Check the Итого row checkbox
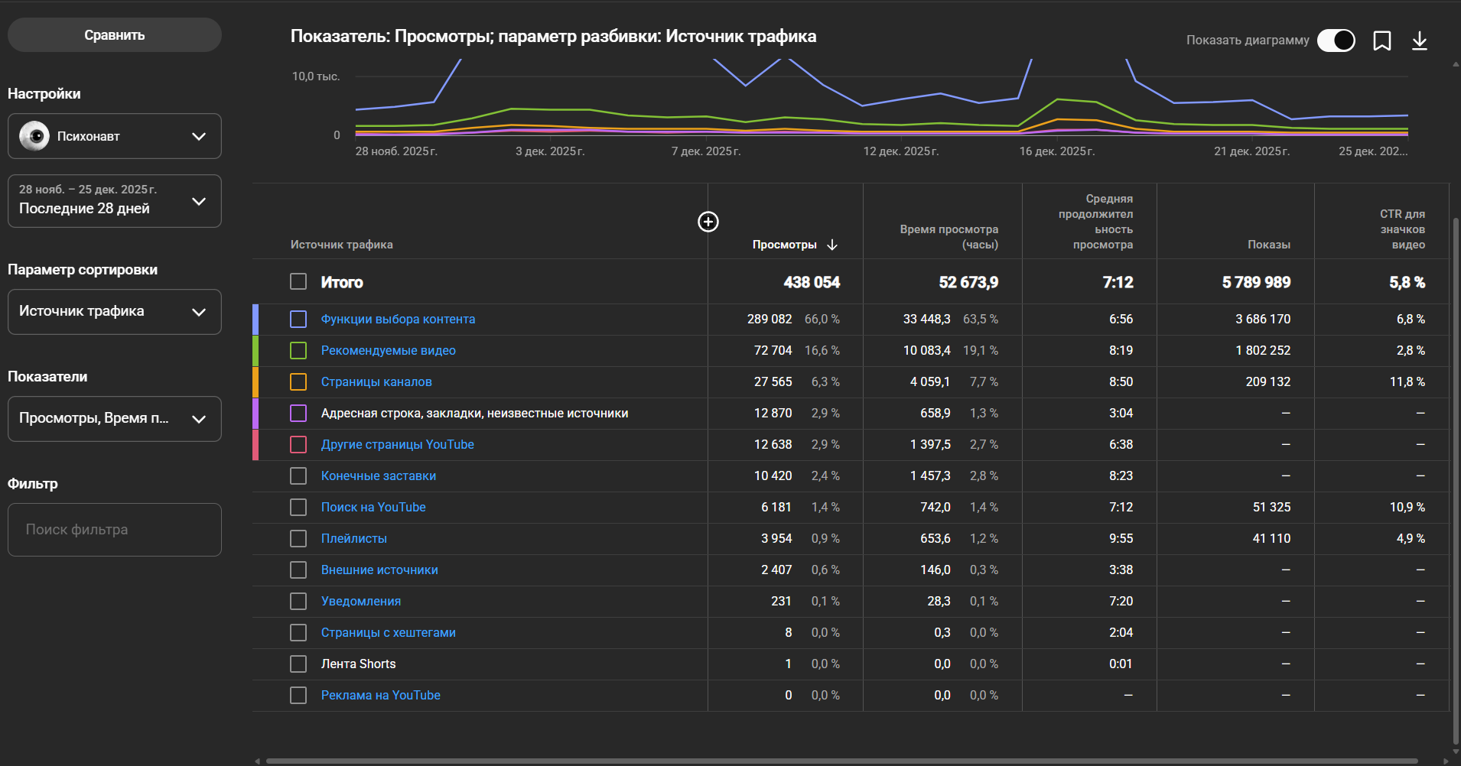 298,281
